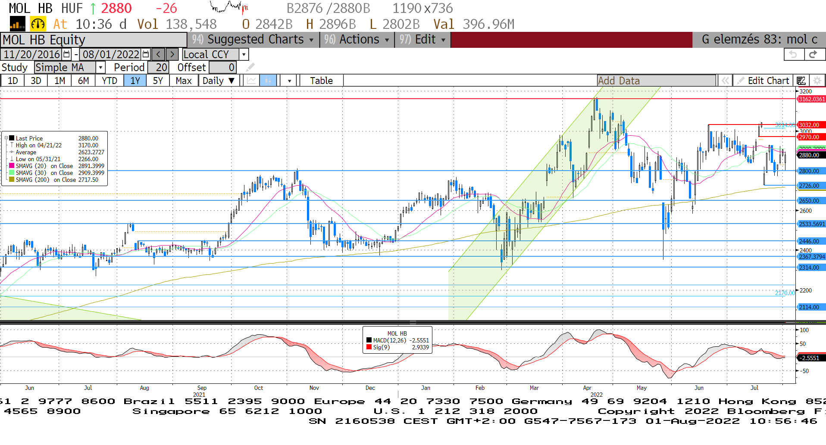
Task: Select YTD time range
Action: 110,81
